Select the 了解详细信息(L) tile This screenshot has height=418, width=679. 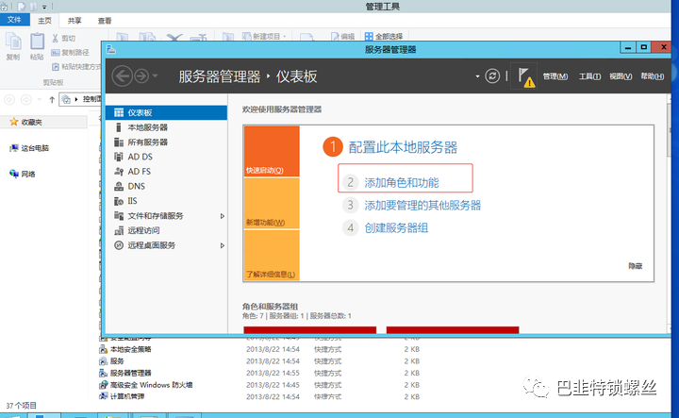click(272, 255)
